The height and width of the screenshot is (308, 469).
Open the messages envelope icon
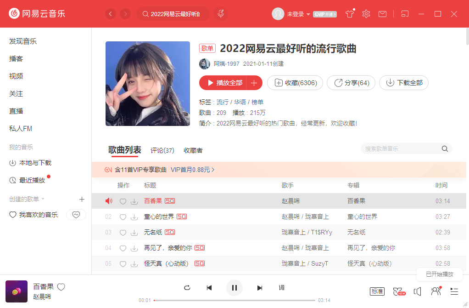pos(382,14)
